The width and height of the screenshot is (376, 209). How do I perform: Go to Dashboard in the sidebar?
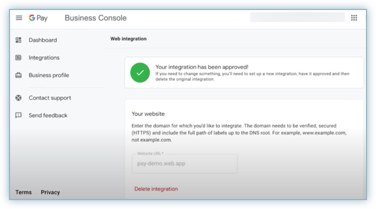tap(43, 40)
